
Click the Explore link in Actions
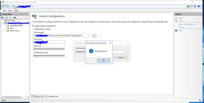click(182, 27)
